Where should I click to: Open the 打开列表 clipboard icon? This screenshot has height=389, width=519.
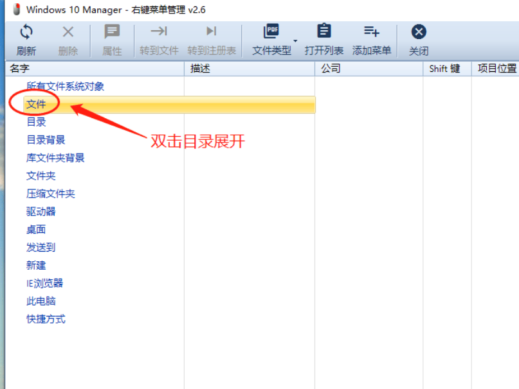[324, 31]
